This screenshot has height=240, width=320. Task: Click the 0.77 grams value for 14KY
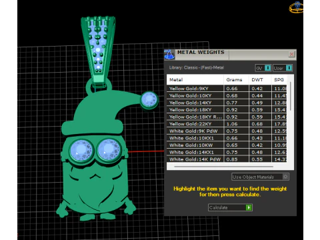click(232, 103)
